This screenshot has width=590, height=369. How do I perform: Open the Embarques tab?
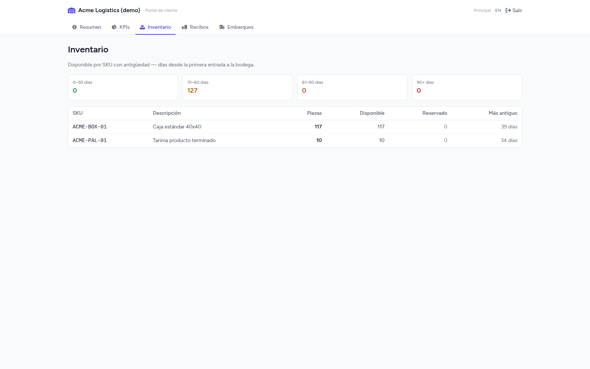pos(236,27)
